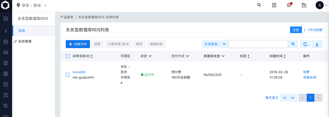Open the message notifications icon
This screenshot has height=117, width=329.
coord(289,5)
